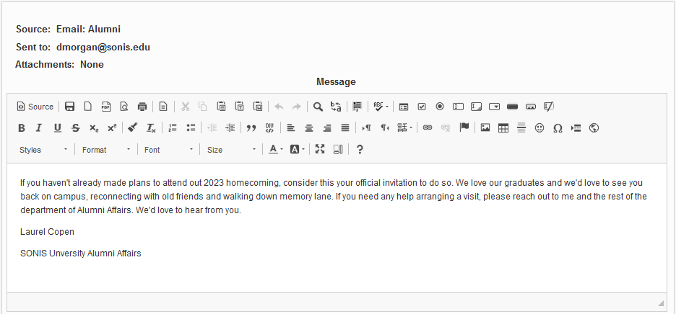Toggle numbered list

(x=173, y=127)
